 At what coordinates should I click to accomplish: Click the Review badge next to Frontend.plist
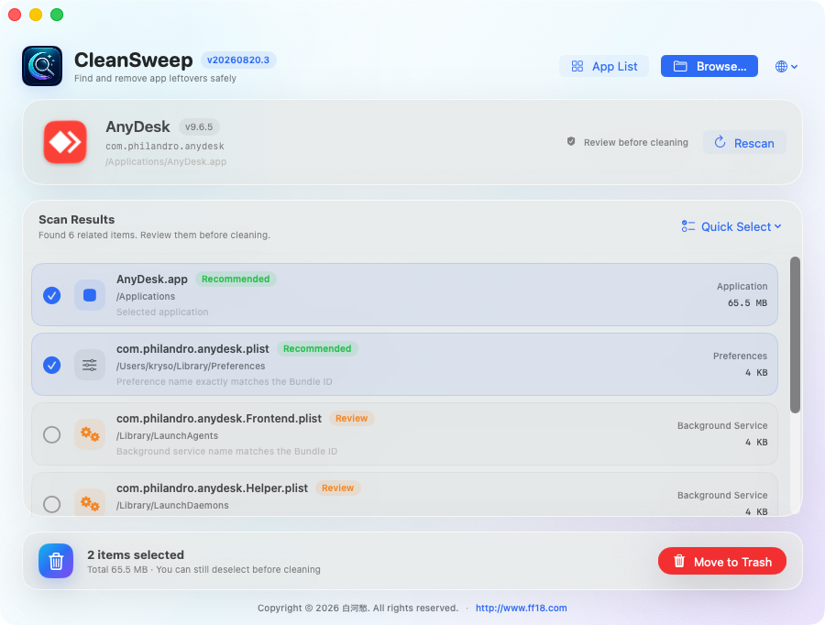351,418
